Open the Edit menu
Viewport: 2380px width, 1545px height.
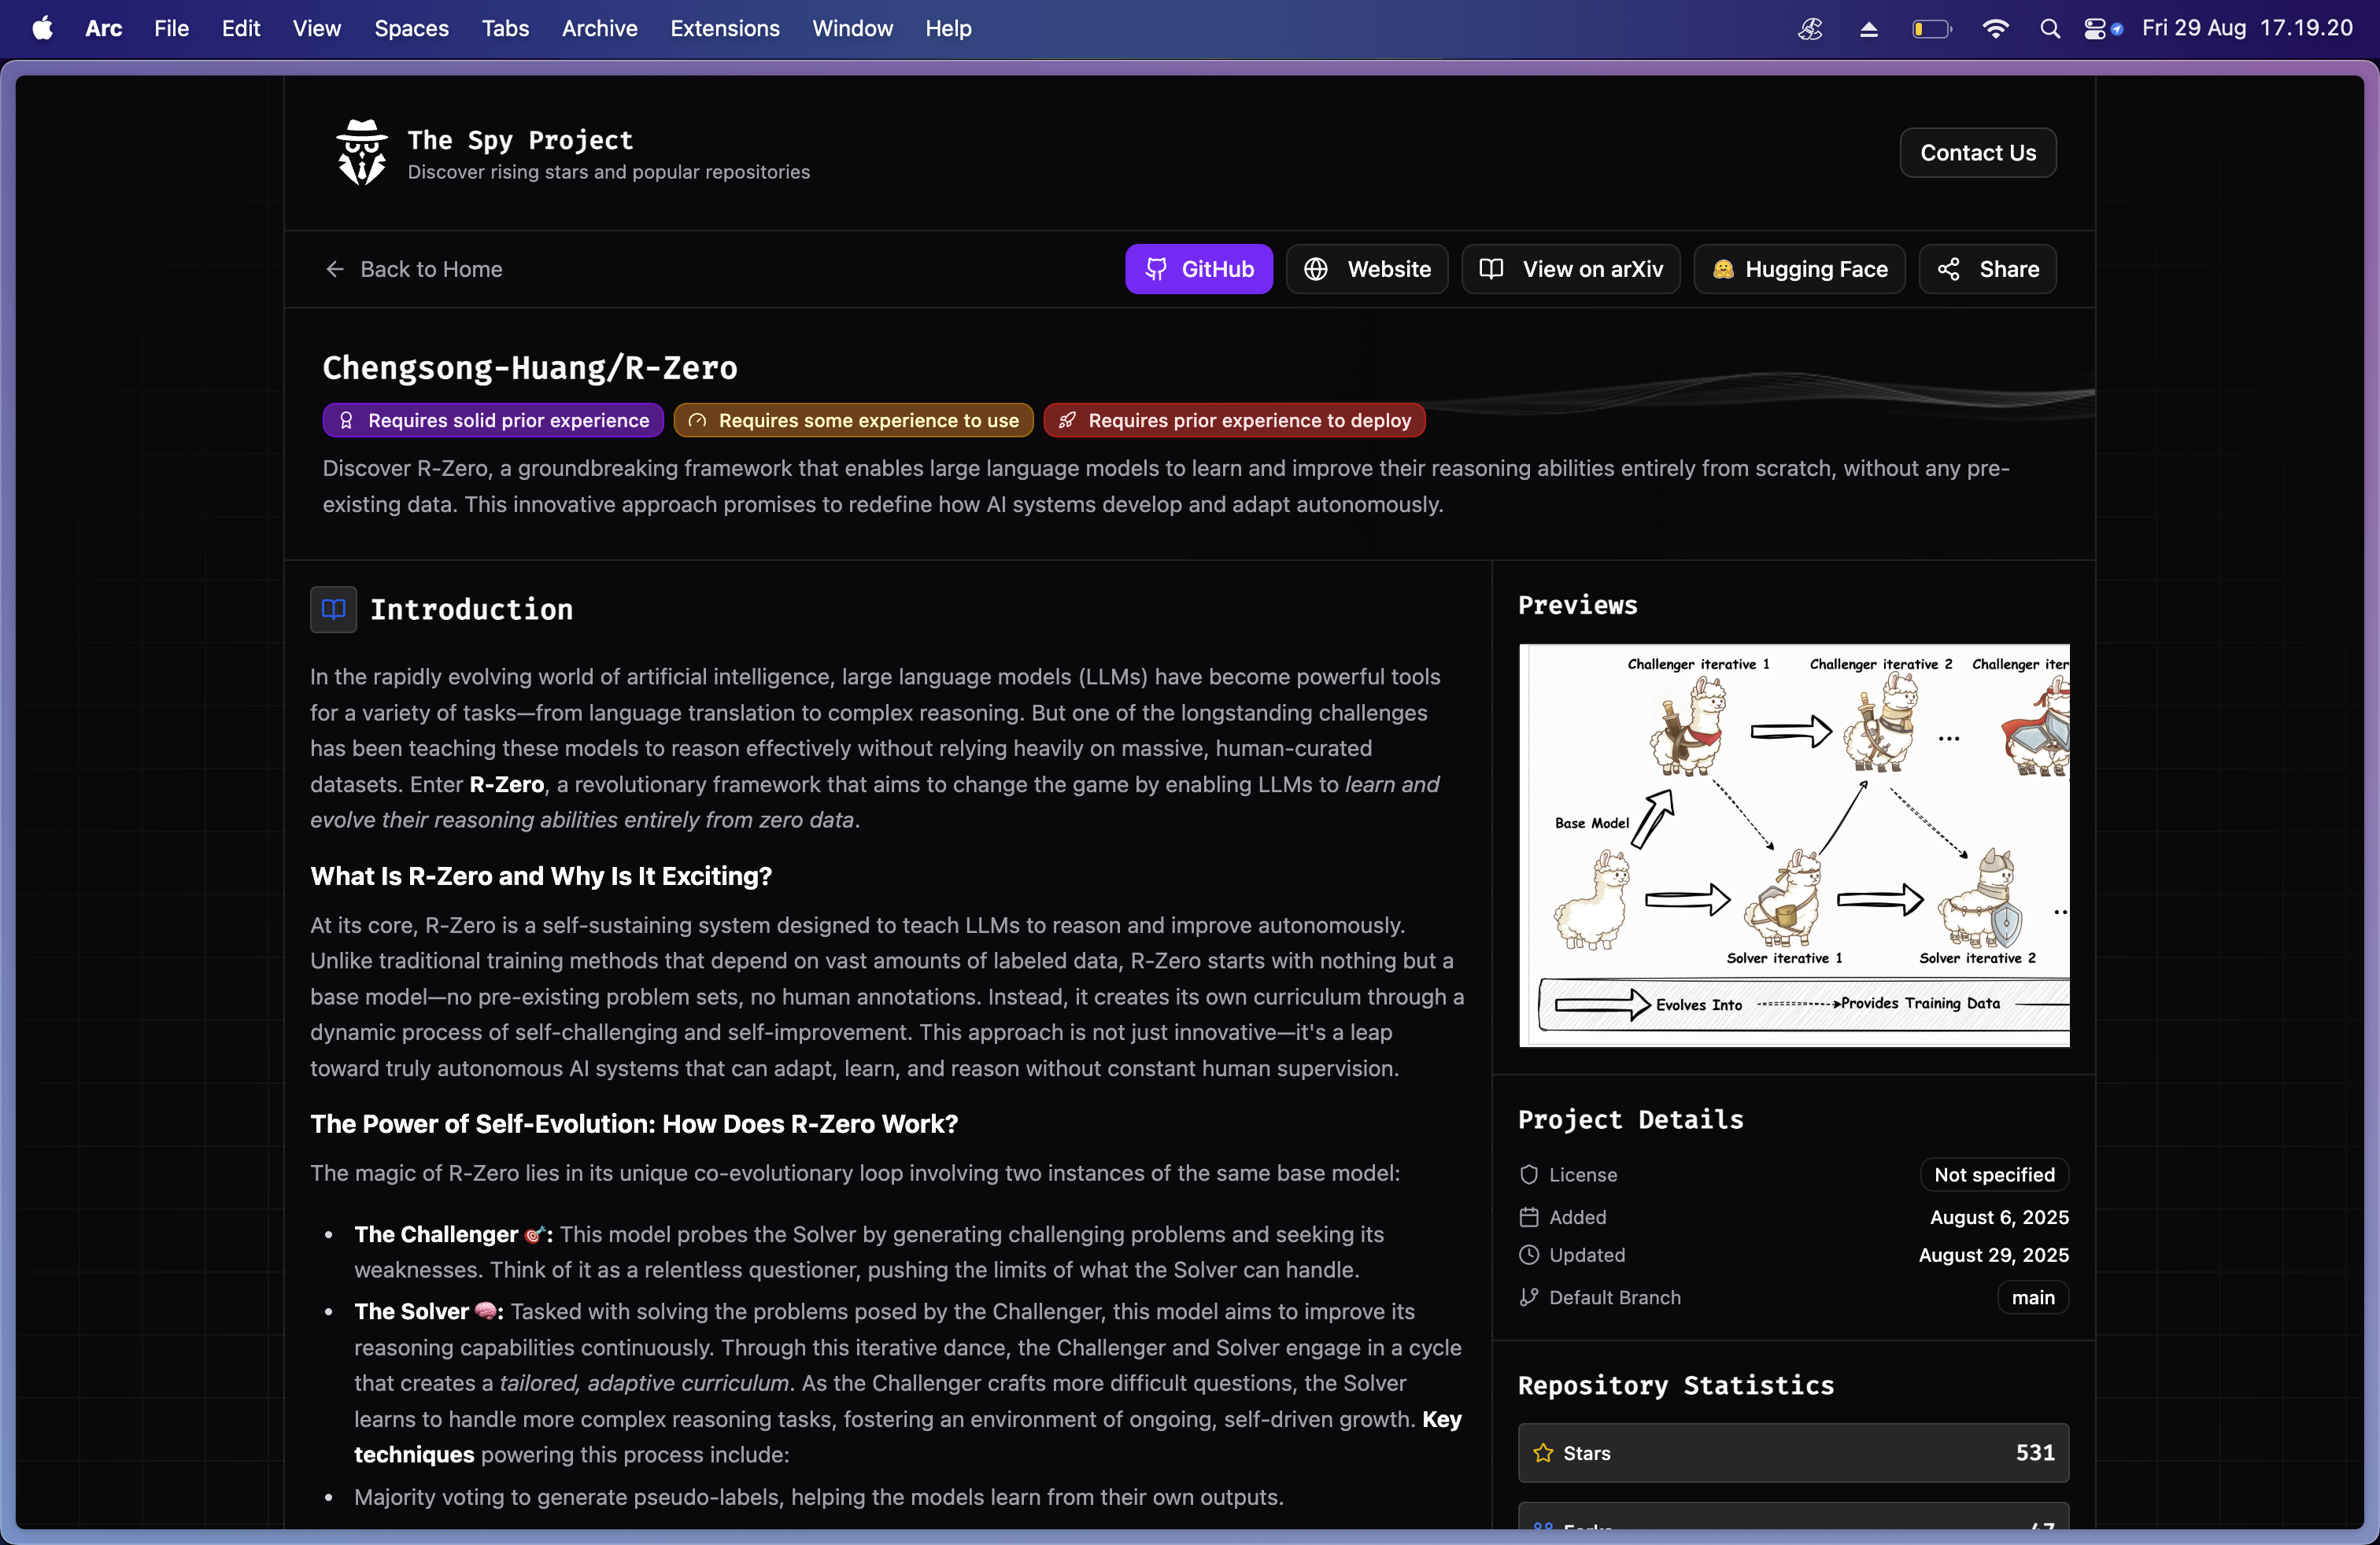pos(241,28)
